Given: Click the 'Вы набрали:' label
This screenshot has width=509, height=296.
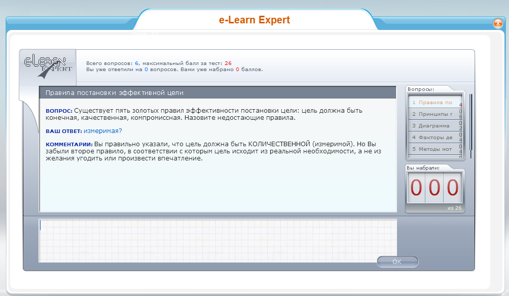Looking at the screenshot, I should [423, 168].
